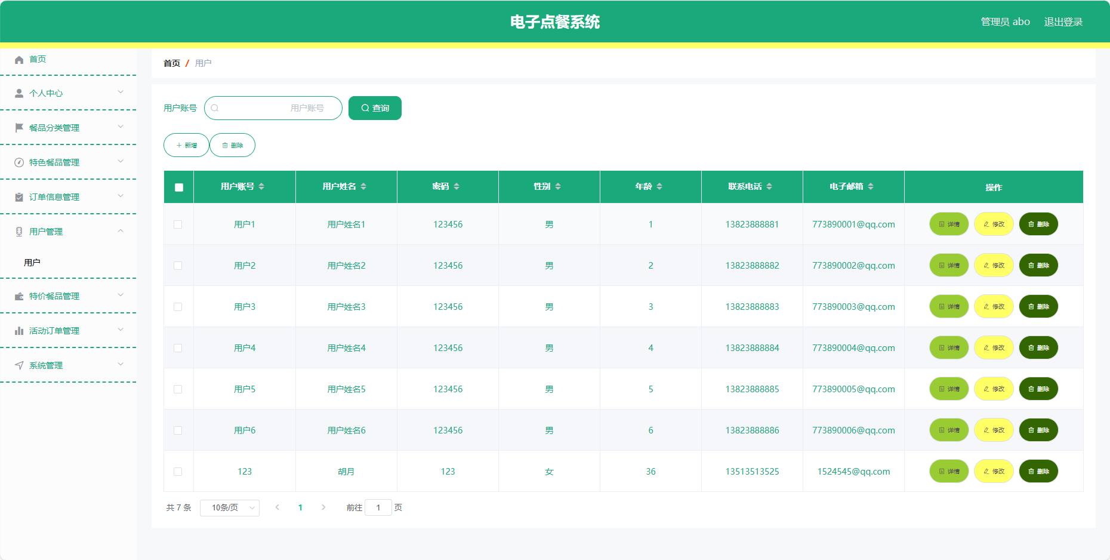Expand the 活动订单管理 chevron
Screen dimensions: 1110x560
pyautogui.click(x=121, y=330)
